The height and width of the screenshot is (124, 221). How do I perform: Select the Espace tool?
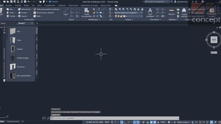pos(22,16)
